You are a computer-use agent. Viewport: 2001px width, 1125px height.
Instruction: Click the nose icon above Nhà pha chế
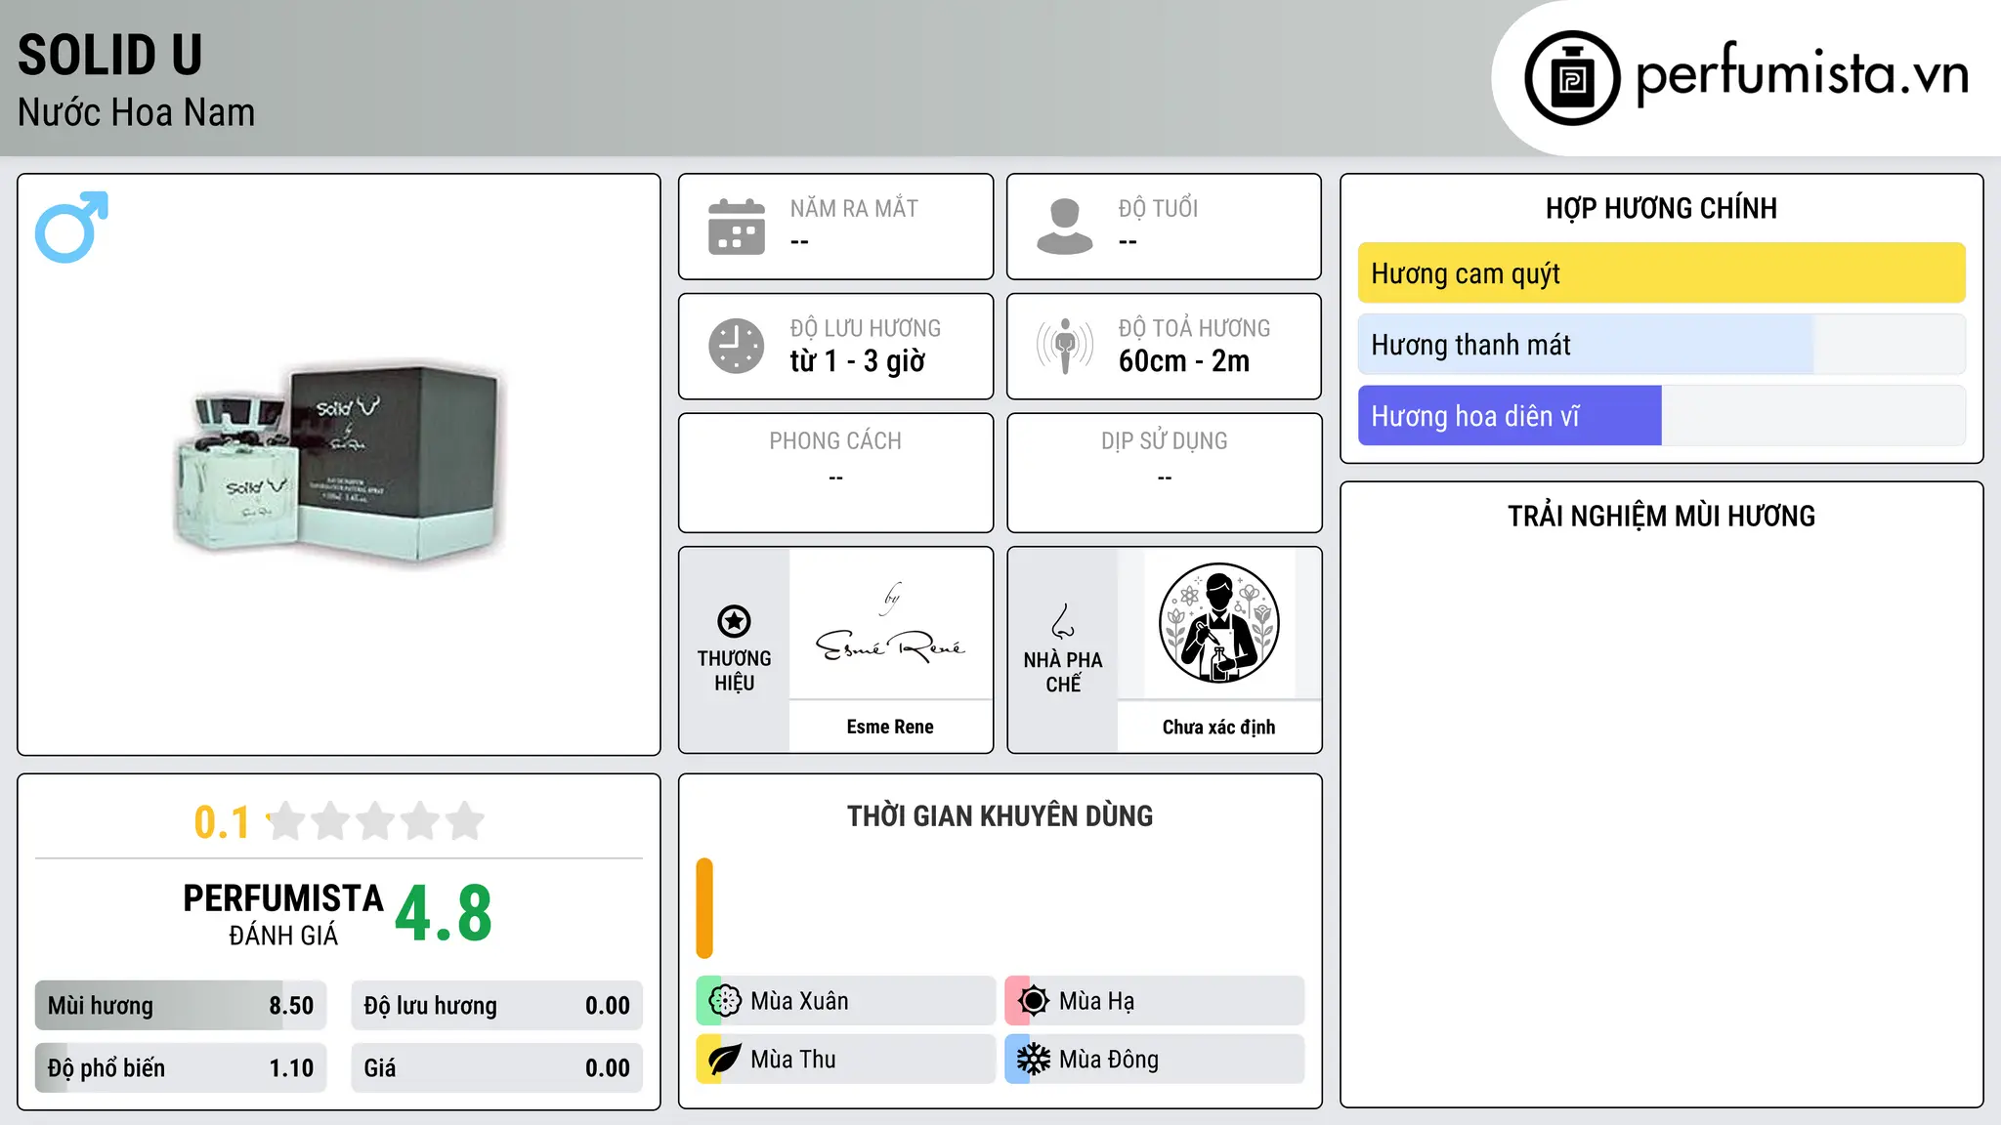[x=1063, y=621]
